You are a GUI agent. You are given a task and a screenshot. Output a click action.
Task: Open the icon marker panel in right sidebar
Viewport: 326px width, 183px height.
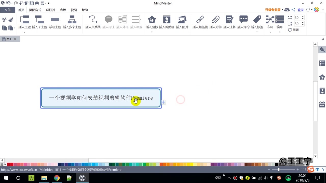tap(322, 77)
